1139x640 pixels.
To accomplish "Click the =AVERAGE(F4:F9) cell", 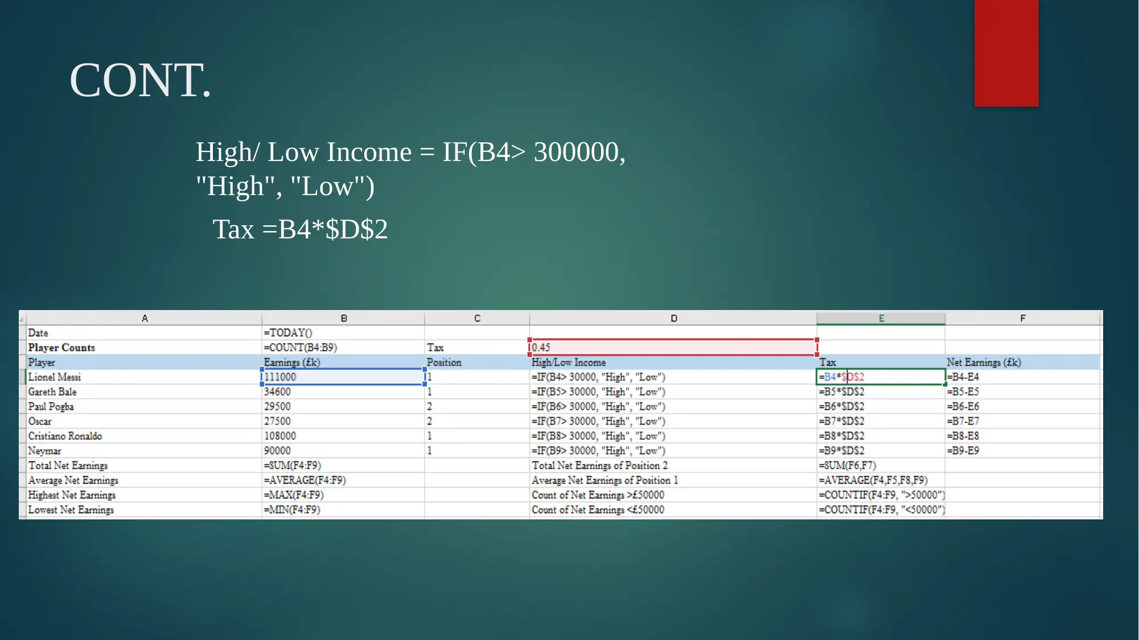I will (343, 481).
